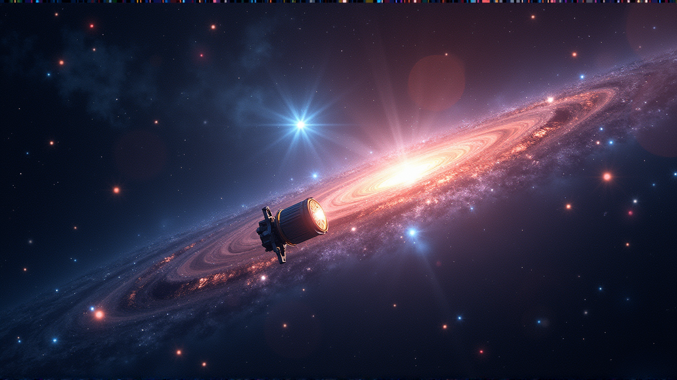Click the large bright blue starburst star
Viewport: 677px width, 380px height.
point(300,125)
